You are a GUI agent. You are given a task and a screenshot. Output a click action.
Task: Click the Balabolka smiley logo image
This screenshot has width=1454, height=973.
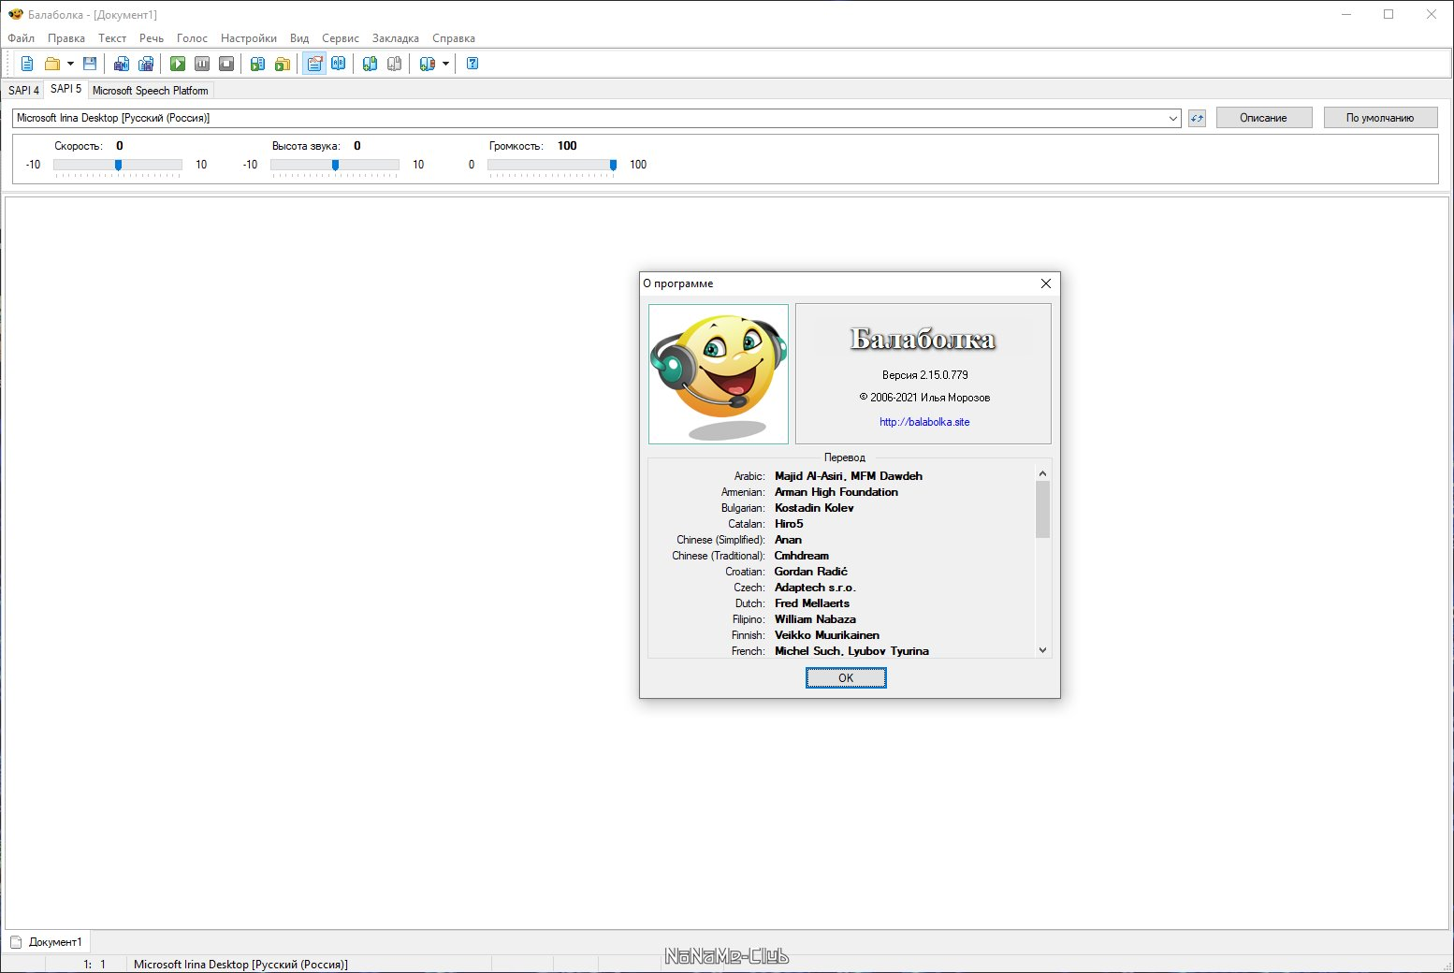click(719, 373)
